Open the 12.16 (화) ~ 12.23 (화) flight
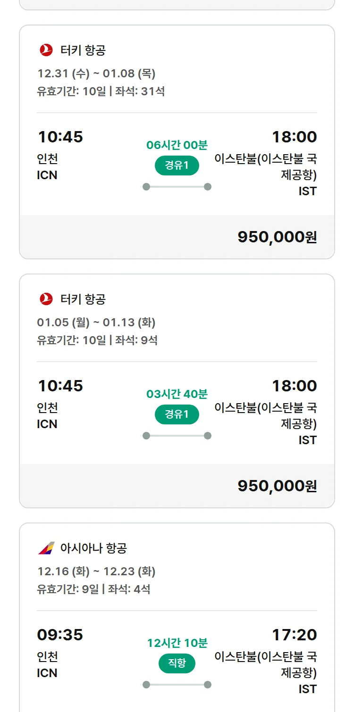Image resolution: width=354 pixels, height=712 pixels. click(96, 571)
